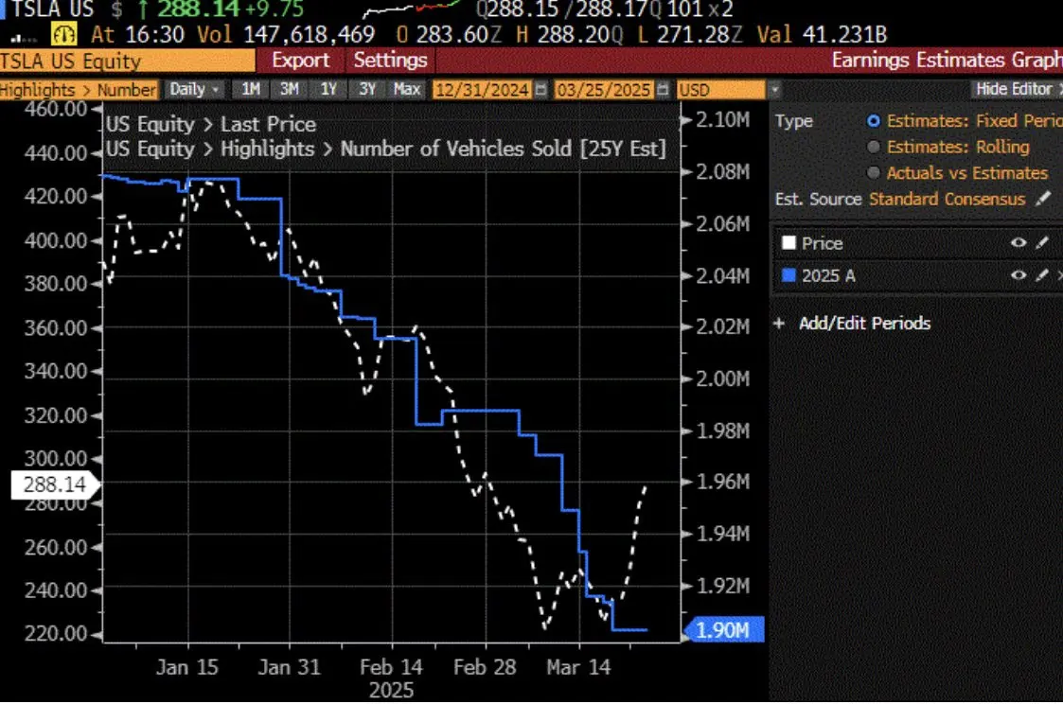Open the Daily periodicity dropdown
The image size is (1063, 704).
[195, 90]
